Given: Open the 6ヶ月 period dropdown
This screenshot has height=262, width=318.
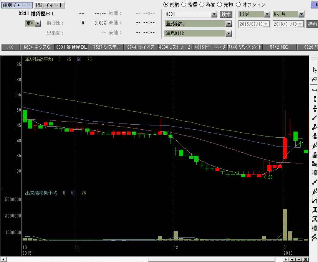Looking at the screenshot, I should (301, 14).
